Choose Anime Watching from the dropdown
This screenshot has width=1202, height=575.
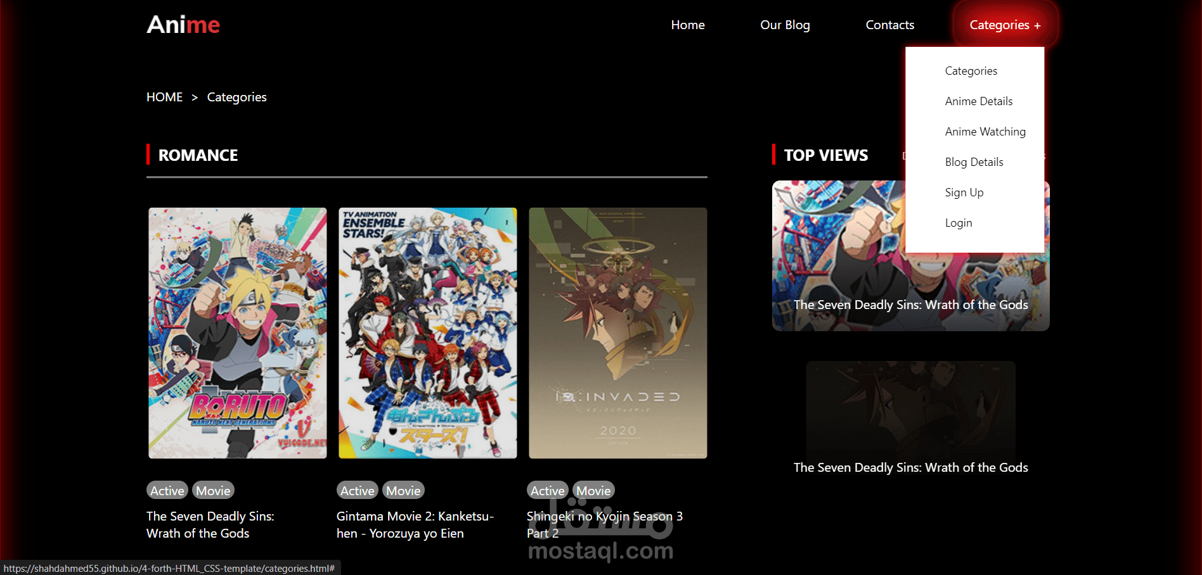(985, 132)
